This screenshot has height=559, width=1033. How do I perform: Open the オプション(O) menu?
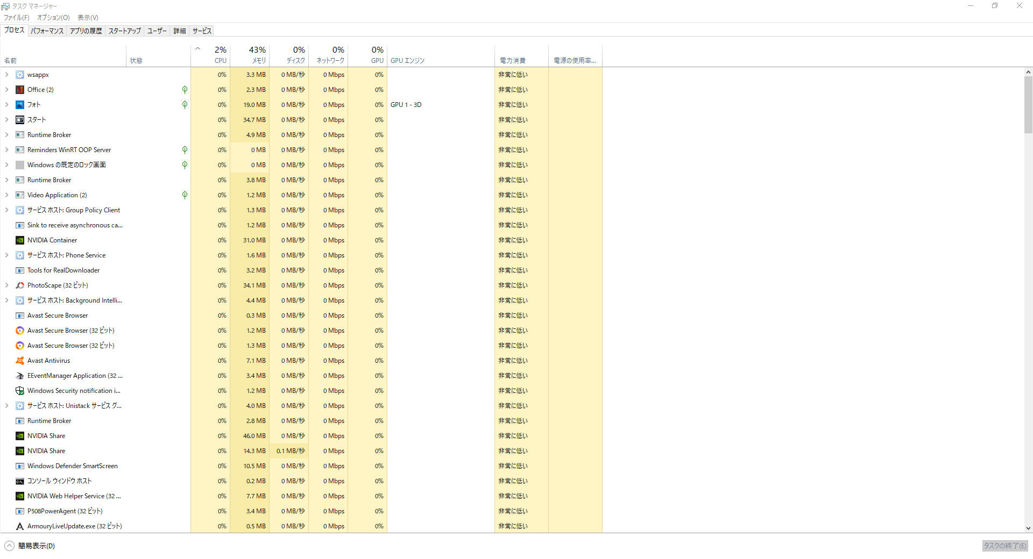(x=53, y=18)
